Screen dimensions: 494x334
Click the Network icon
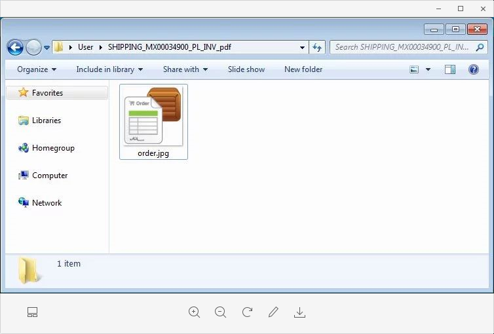tap(24, 202)
